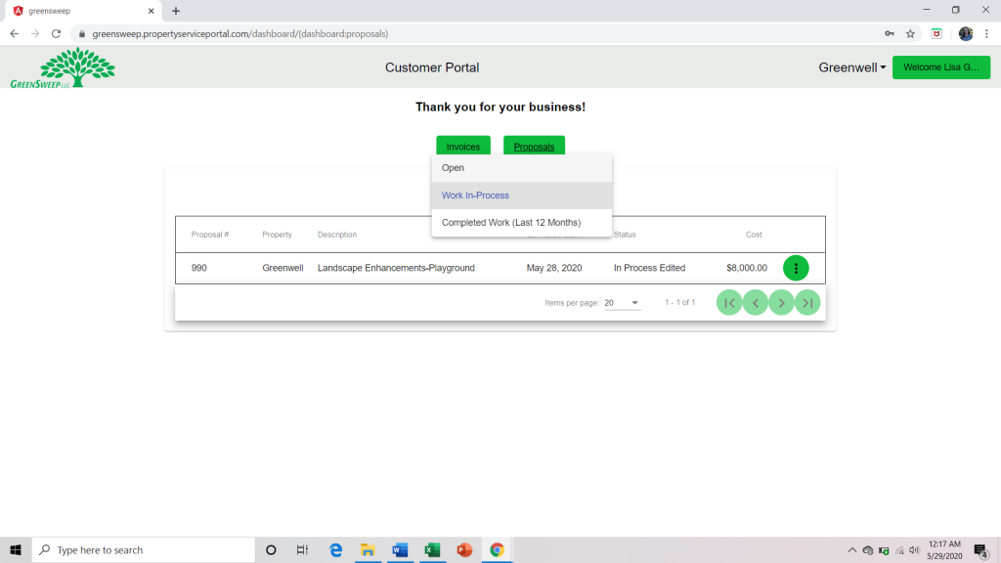
Task: Go to first page of proposals
Action: point(729,303)
